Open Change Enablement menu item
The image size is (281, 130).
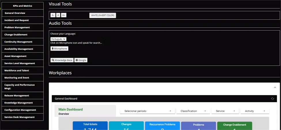tap(22, 35)
